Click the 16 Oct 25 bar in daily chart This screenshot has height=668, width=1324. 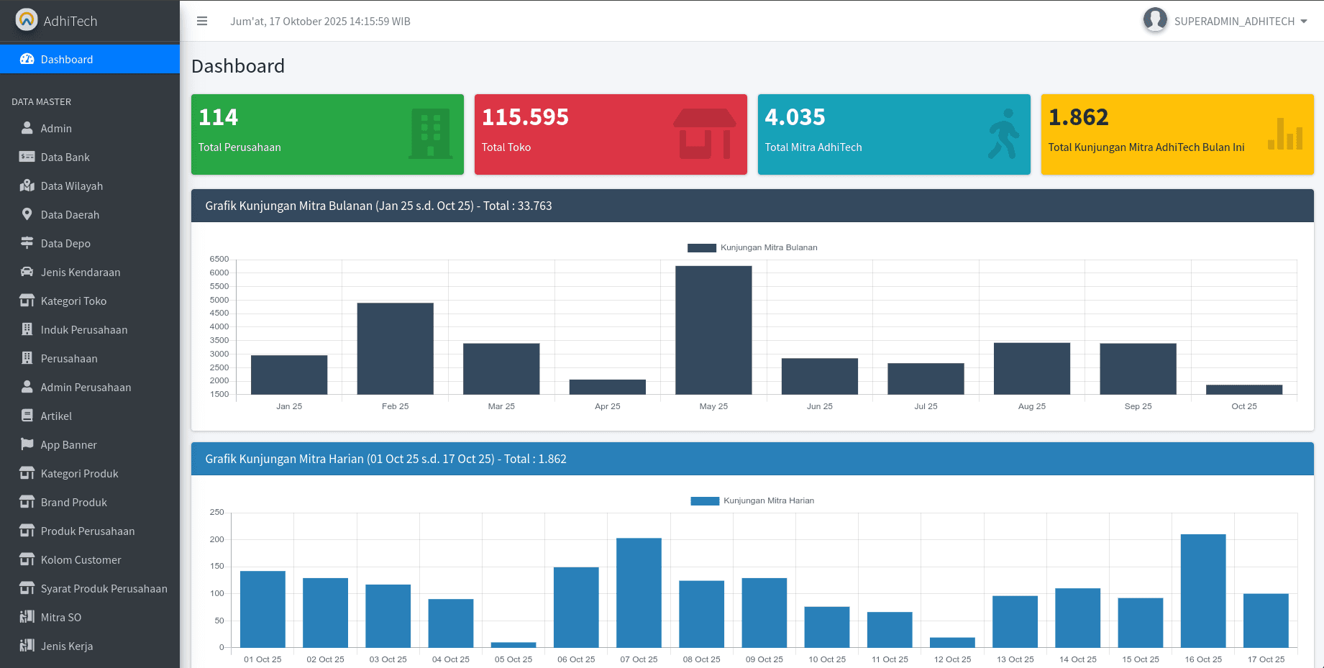(x=1203, y=591)
